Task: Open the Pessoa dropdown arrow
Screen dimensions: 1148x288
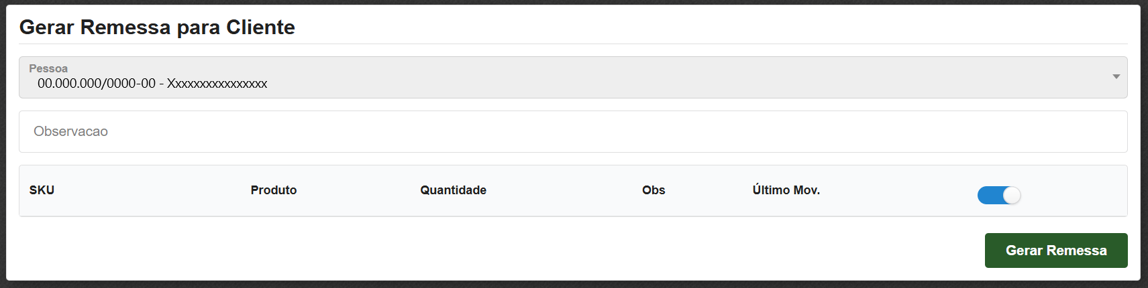Action: point(1116,77)
